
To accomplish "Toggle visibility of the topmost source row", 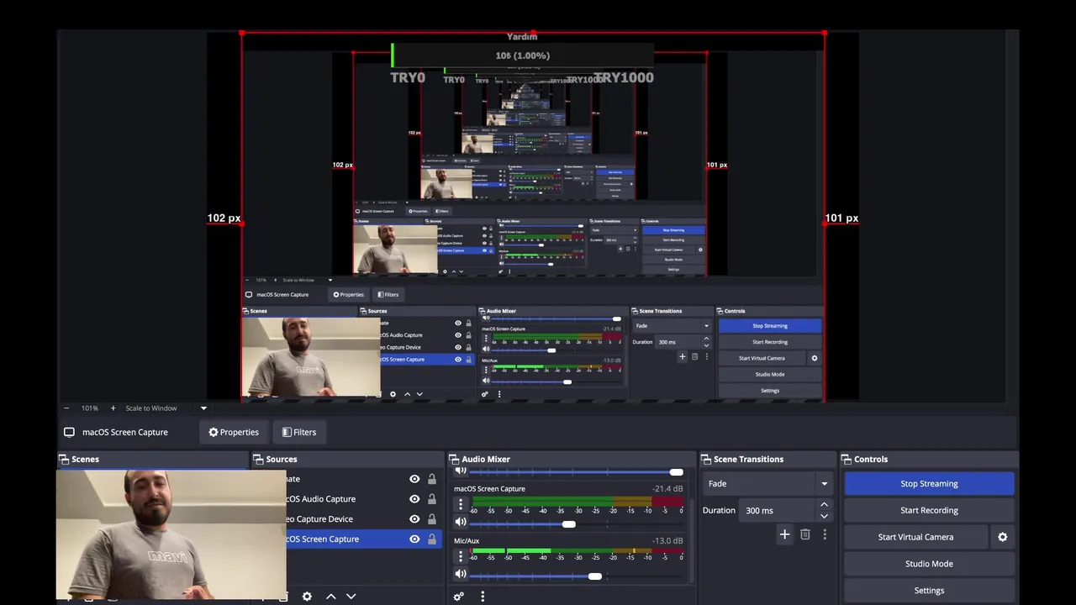I will pos(414,479).
